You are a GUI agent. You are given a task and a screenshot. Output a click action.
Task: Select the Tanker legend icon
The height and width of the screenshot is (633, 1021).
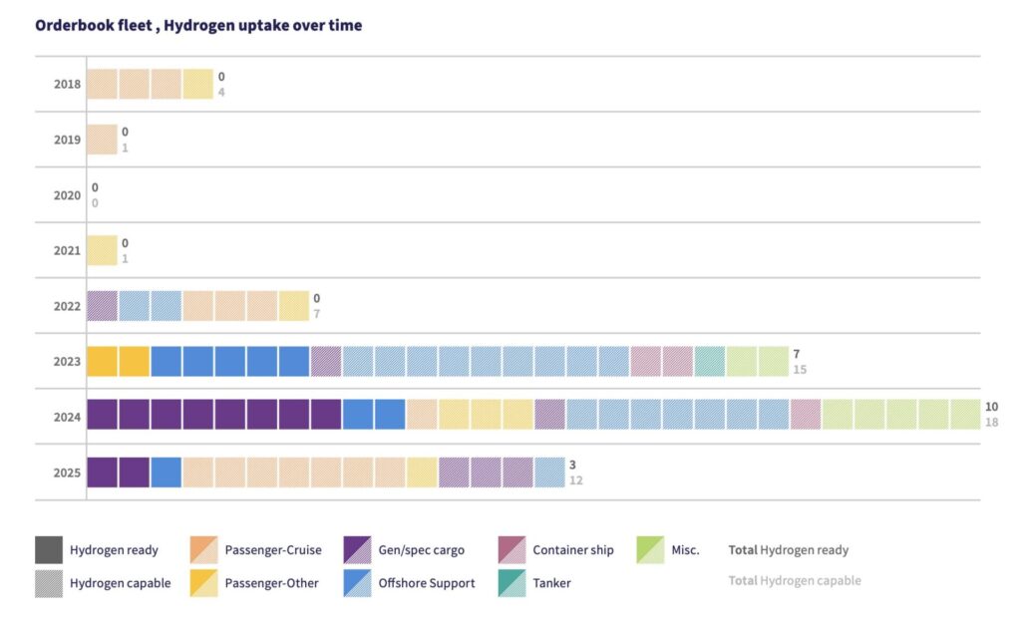pos(510,582)
